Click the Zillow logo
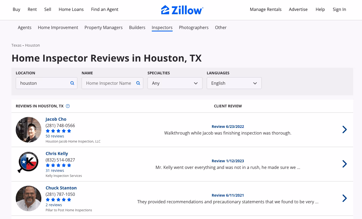The image size is (362, 219). tap(182, 10)
